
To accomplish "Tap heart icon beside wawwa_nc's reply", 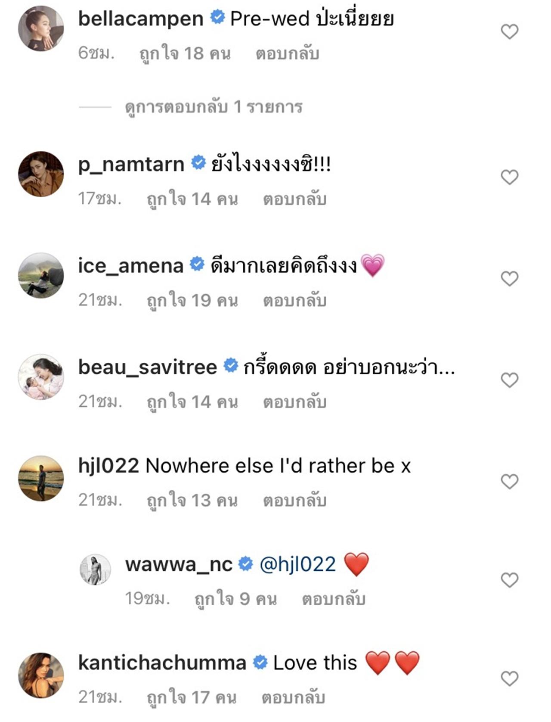I will pyautogui.click(x=510, y=580).
